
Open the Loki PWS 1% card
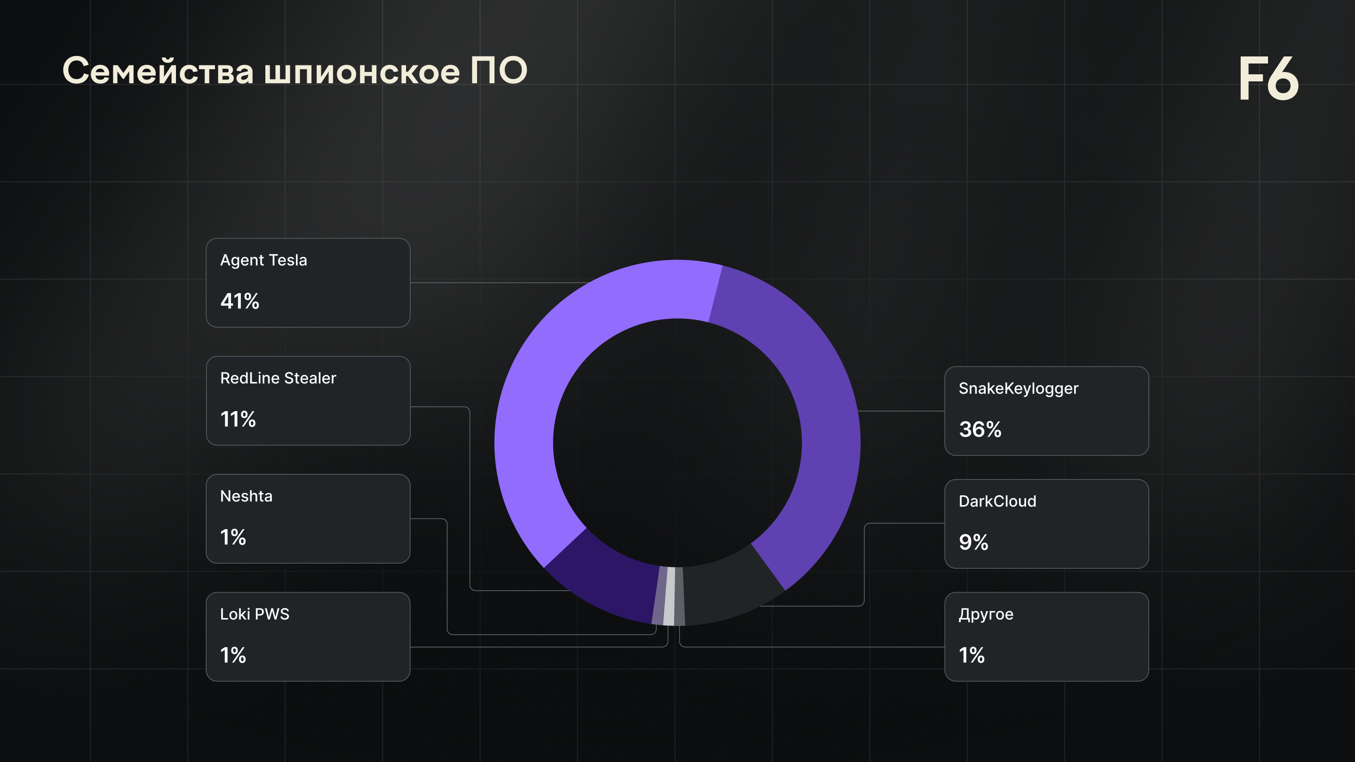pyautogui.click(x=308, y=636)
